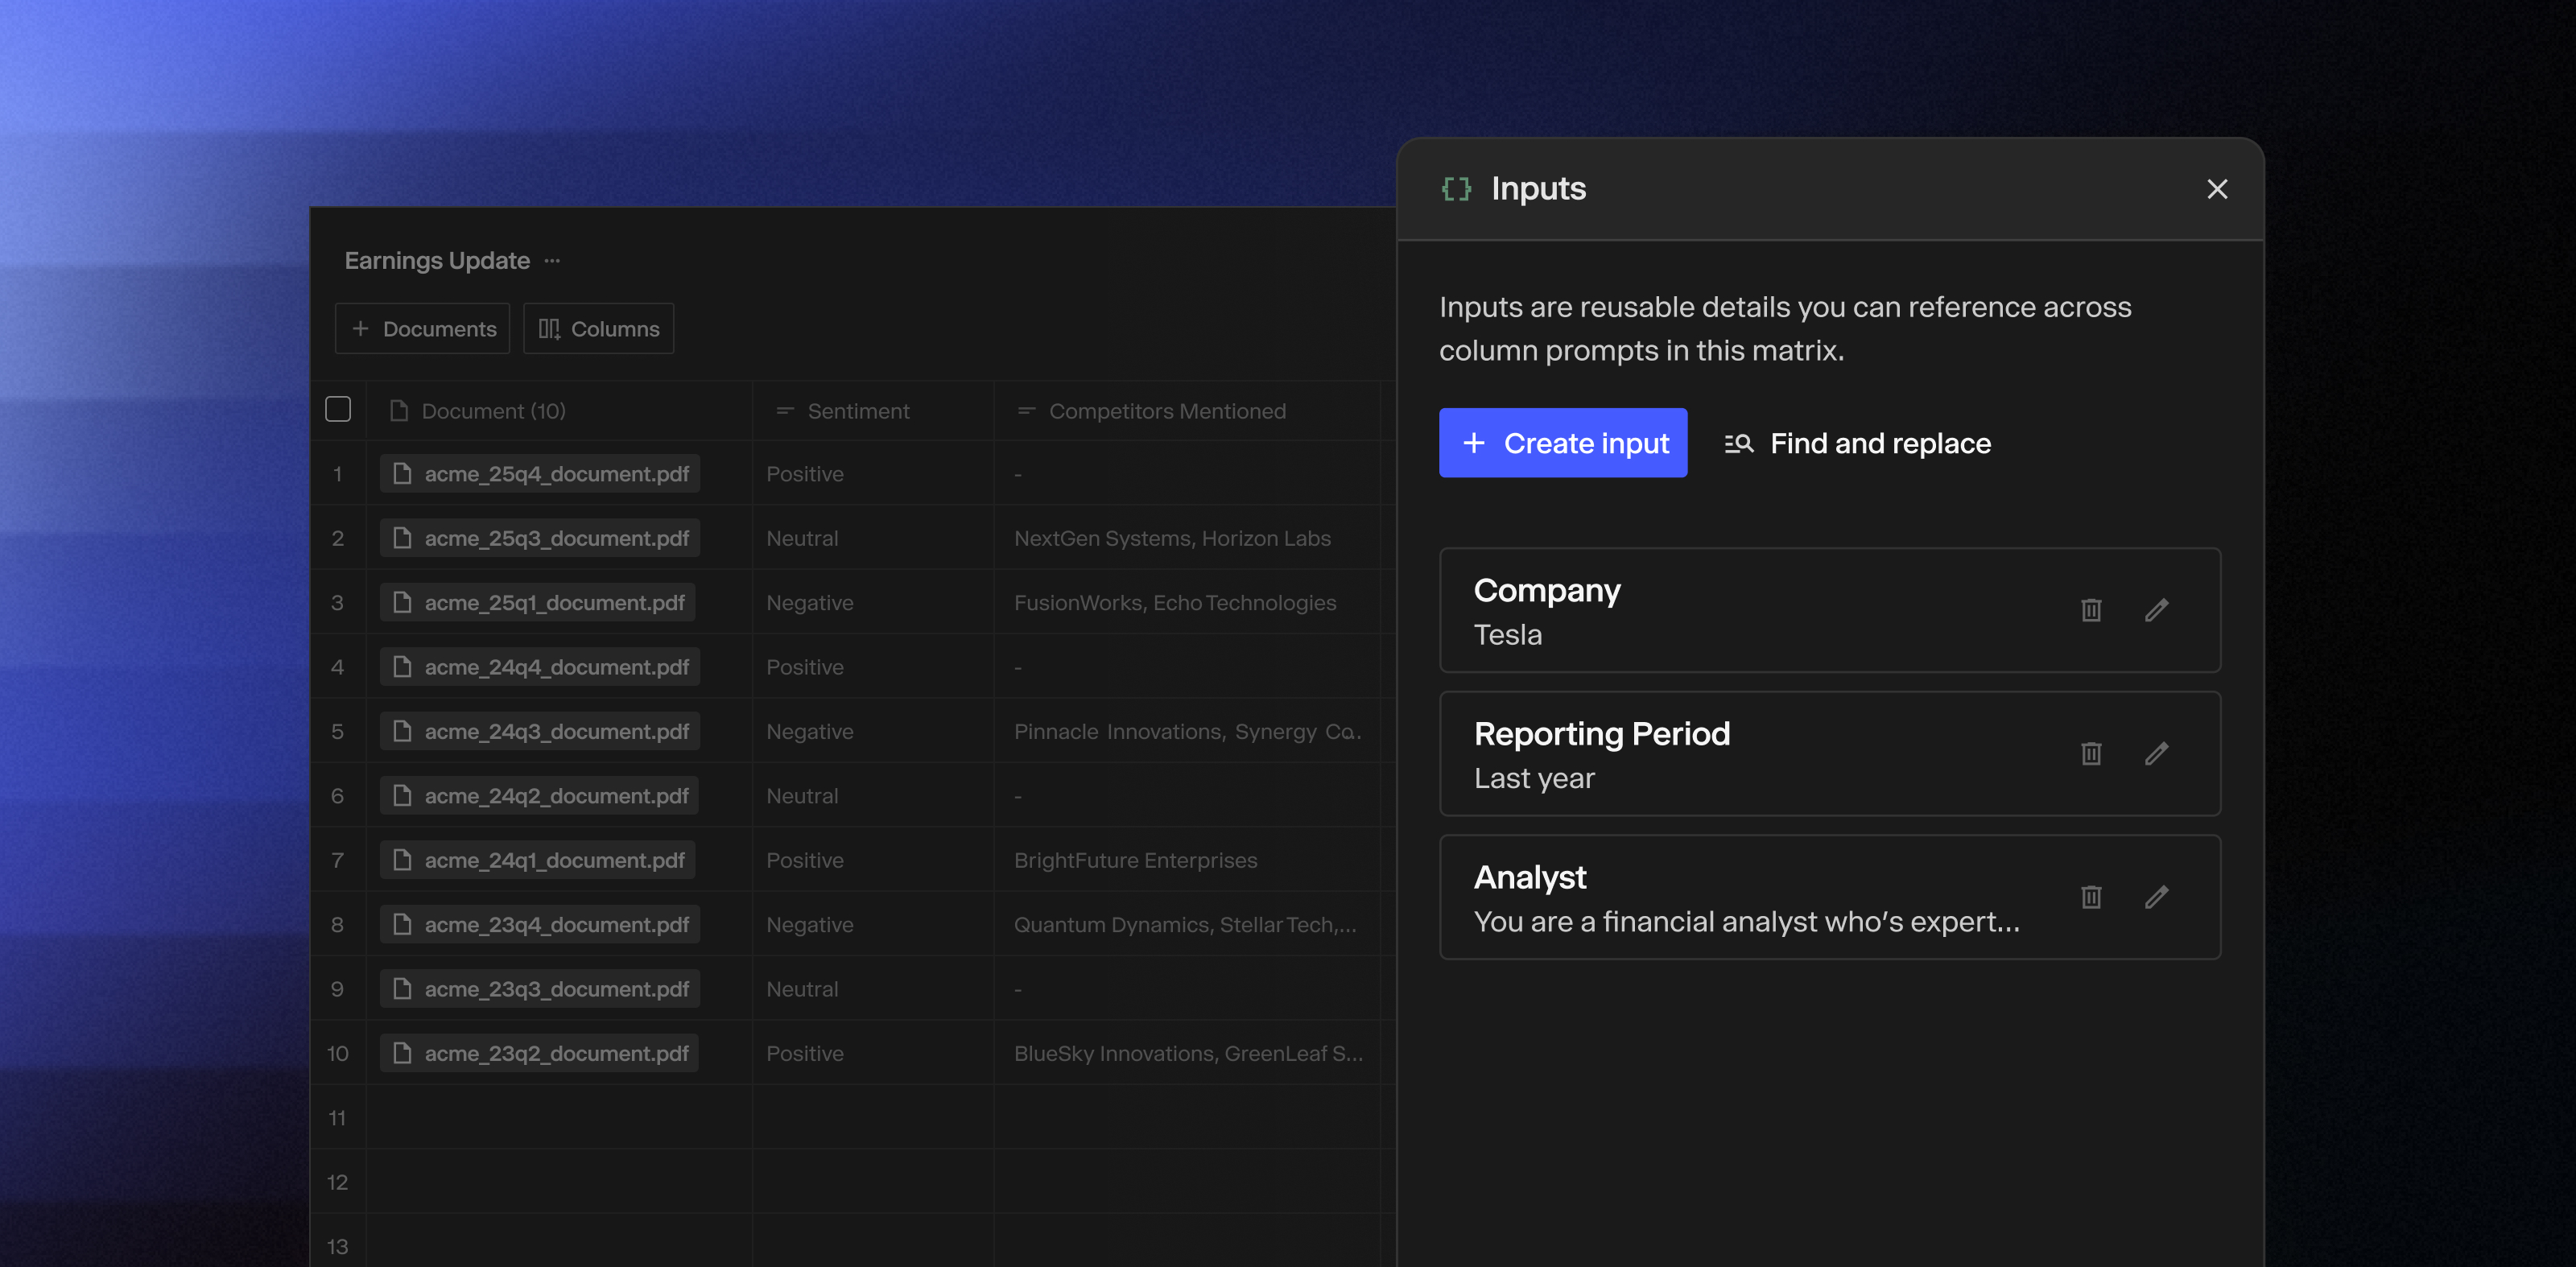Click the Create input button
Image resolution: width=2576 pixels, height=1267 pixels.
pos(1562,443)
